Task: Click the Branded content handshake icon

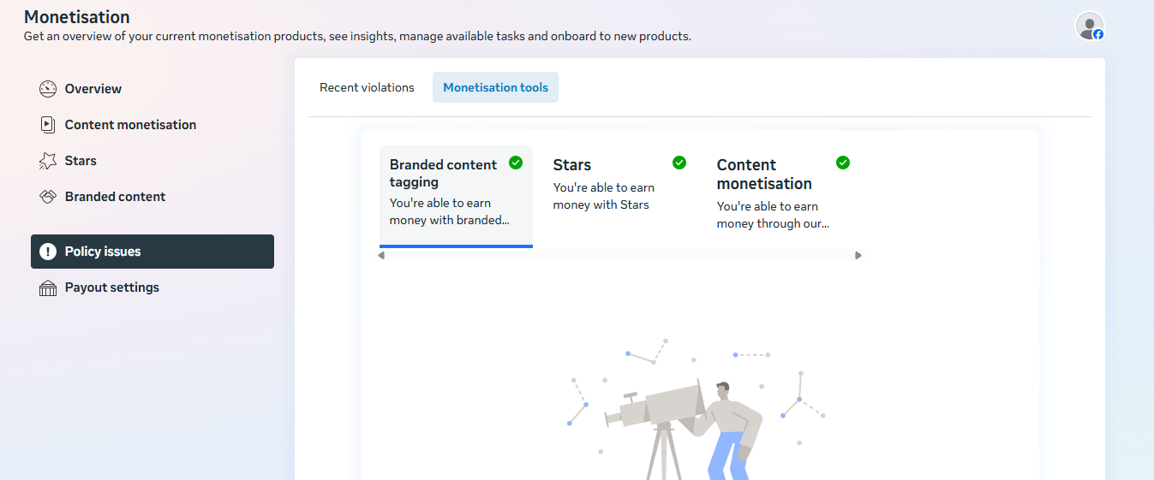Action: [48, 197]
